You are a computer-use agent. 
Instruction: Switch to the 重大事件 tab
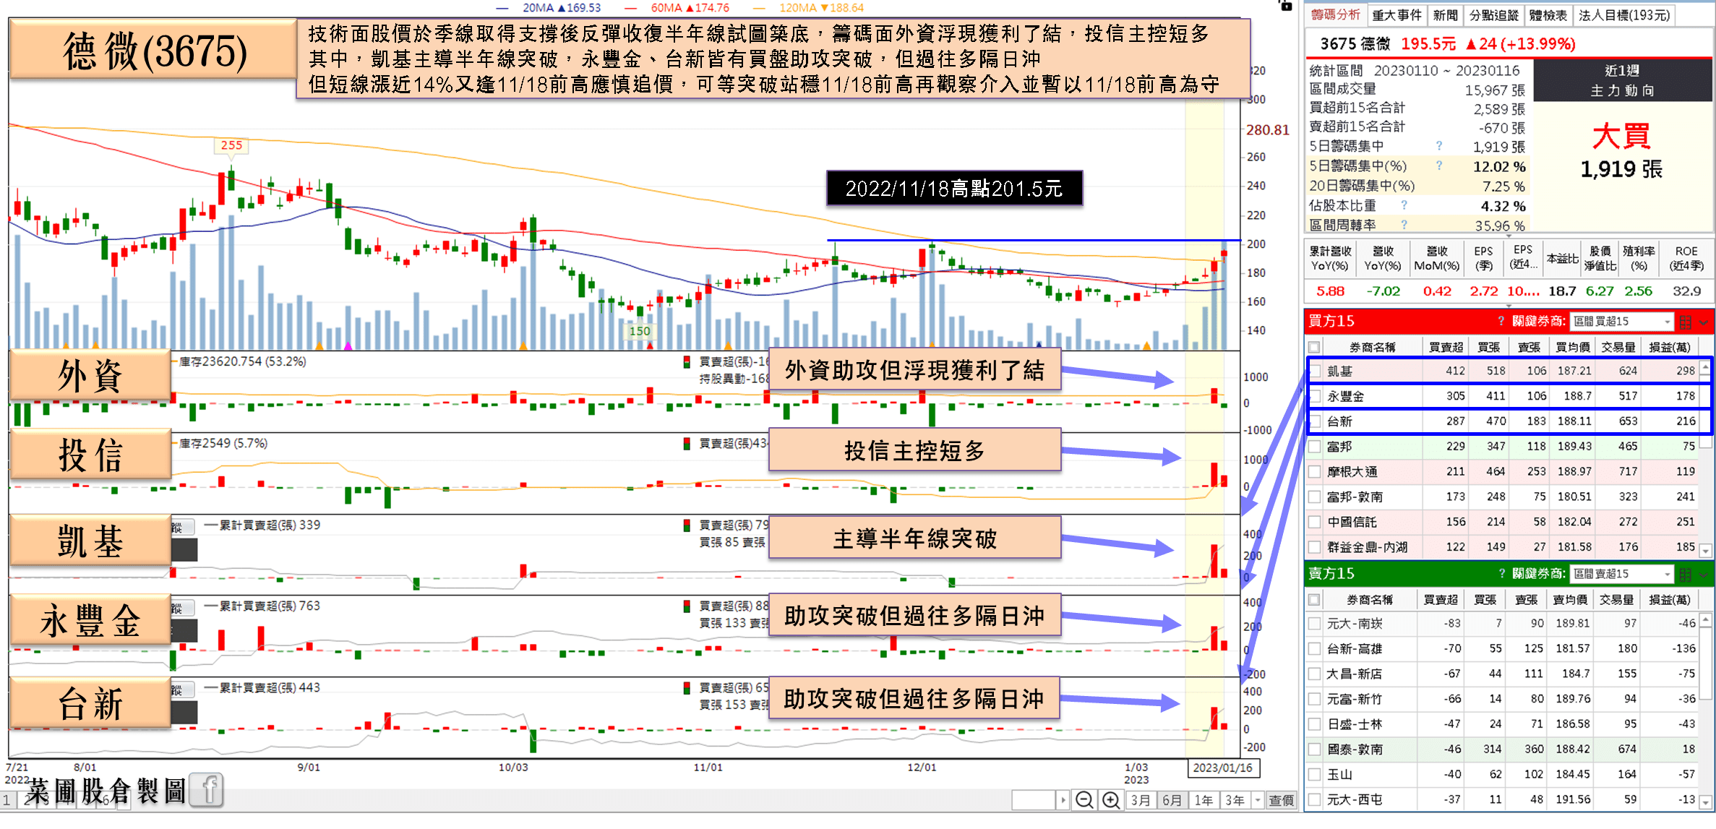point(1397,15)
